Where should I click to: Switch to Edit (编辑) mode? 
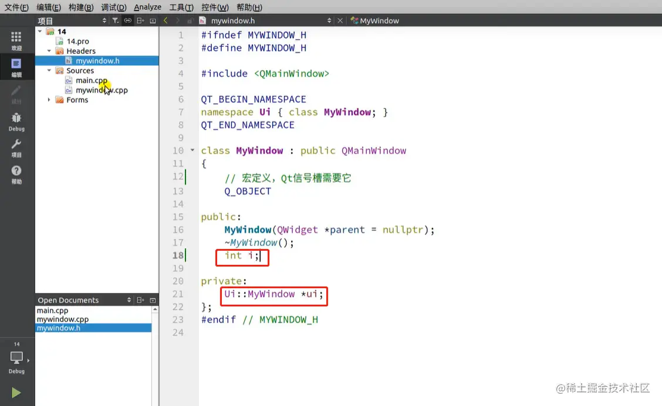pos(16,68)
